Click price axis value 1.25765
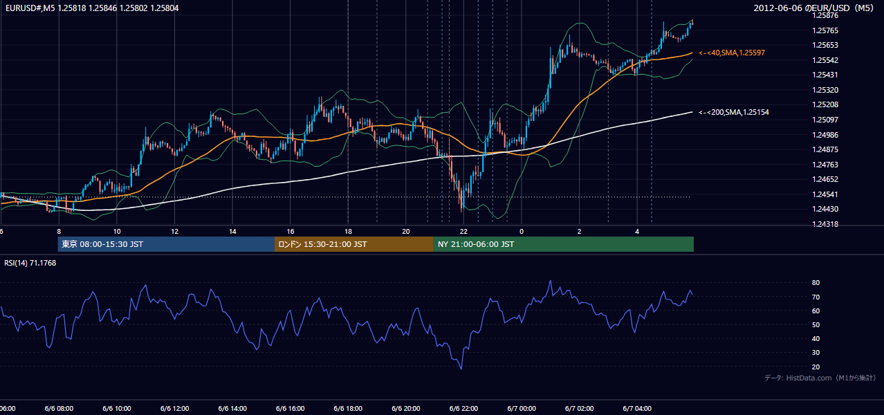 825,30
